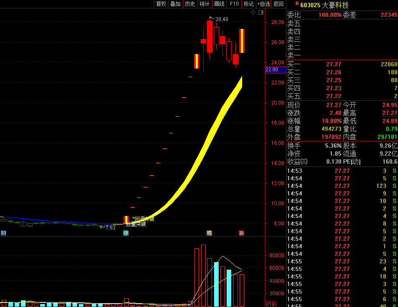Click the 财 marker icon on the chart baseline
Image resolution: width=398 pixels, height=307 pixels.
[3, 233]
